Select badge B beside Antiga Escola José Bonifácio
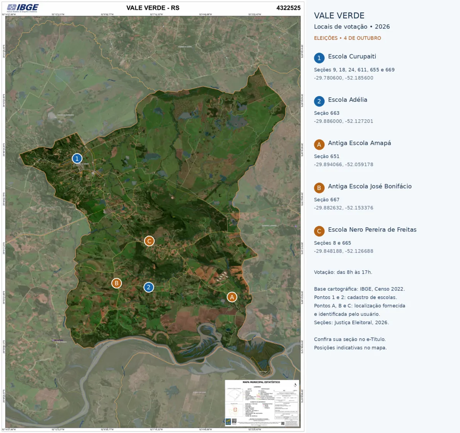The width and height of the screenshot is (460, 433). point(319,188)
